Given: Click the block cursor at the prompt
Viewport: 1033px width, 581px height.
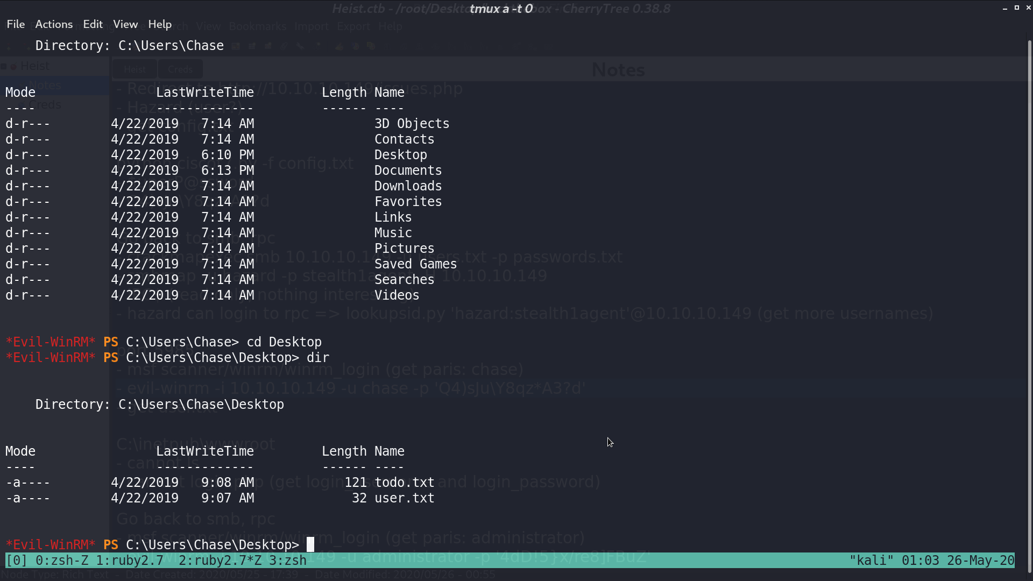Looking at the screenshot, I should click(x=310, y=544).
